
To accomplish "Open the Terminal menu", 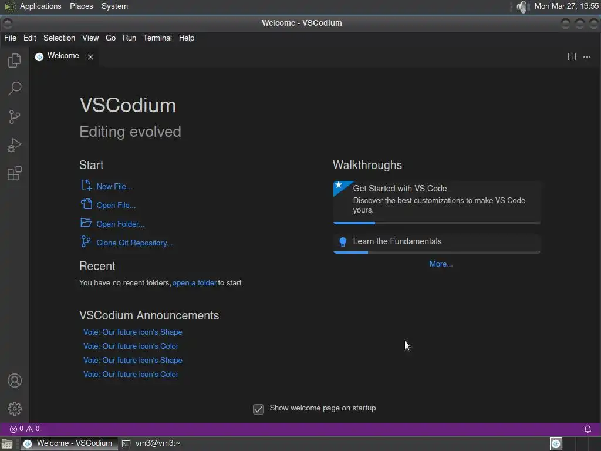I will click(x=157, y=38).
